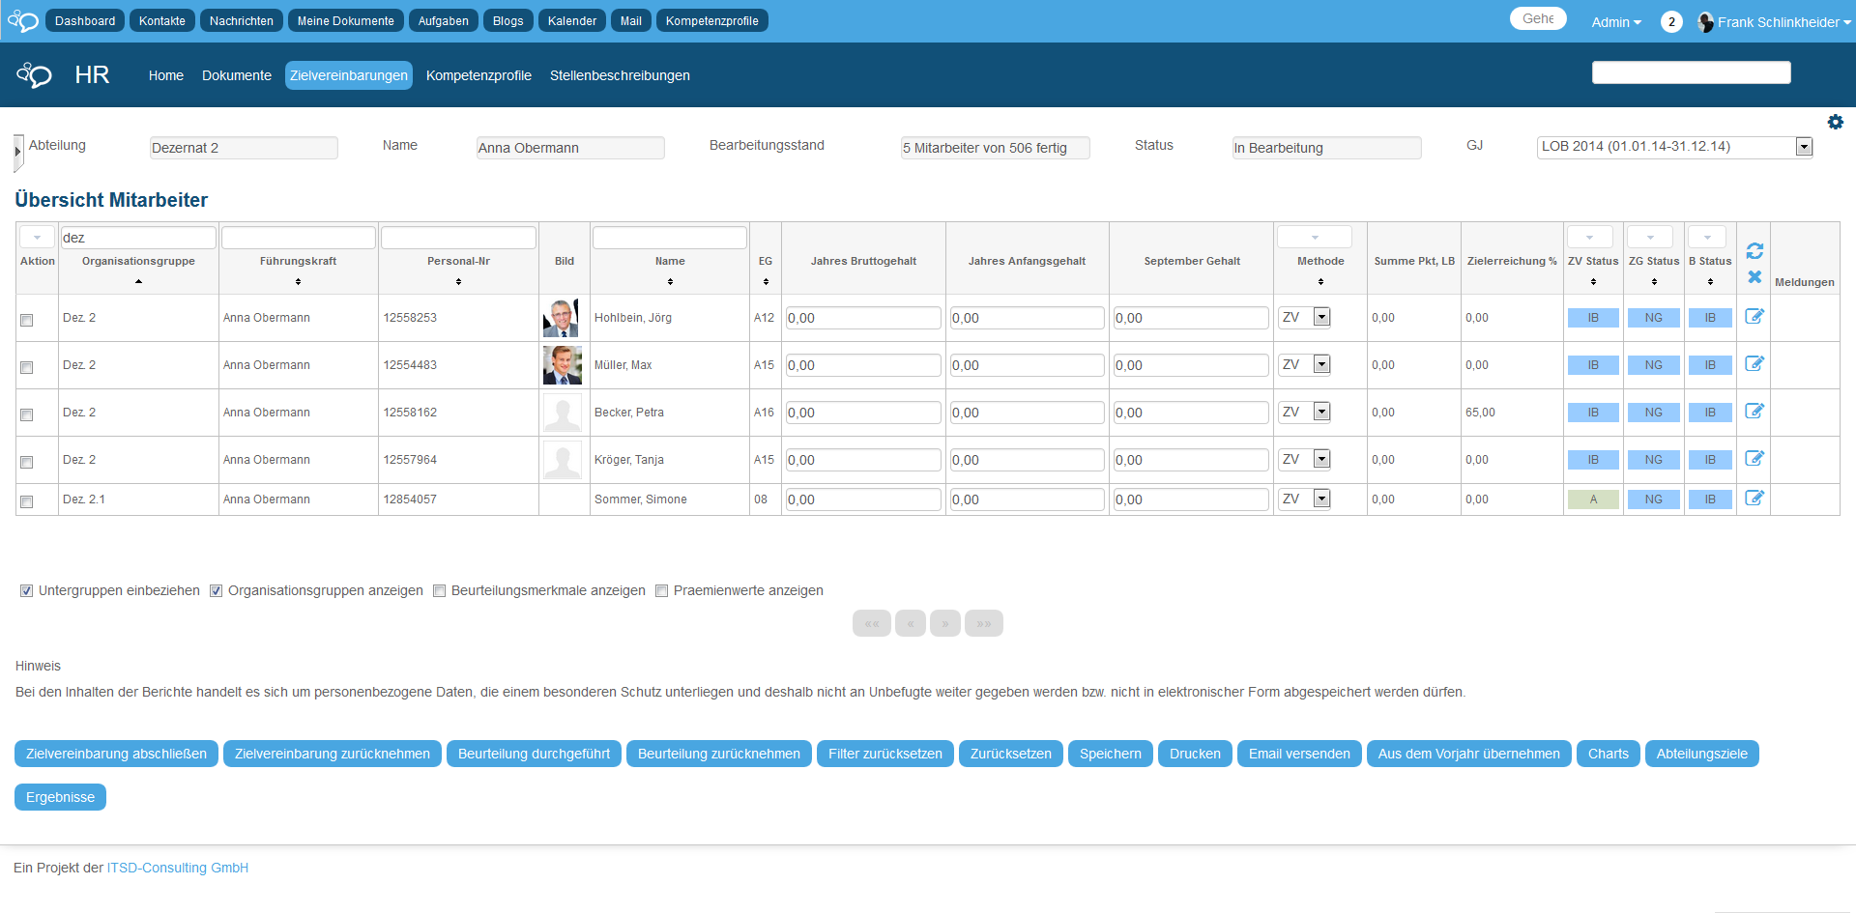Viewport: 1856px width, 913px height.
Task: Select the row checkbox for Müller, Max
Action: click(27, 367)
